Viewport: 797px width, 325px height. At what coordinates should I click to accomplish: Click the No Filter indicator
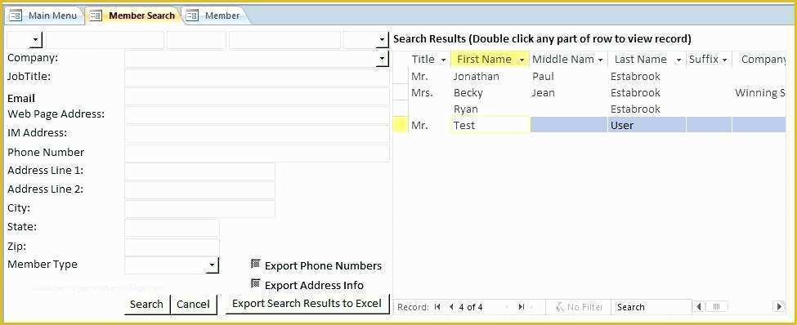[x=580, y=307]
